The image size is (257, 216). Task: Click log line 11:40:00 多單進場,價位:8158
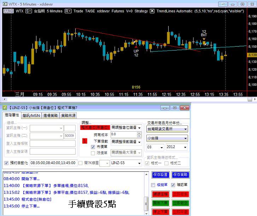click(x=46, y=186)
